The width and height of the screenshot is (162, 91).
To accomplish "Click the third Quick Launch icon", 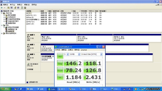I will (21, 89).
